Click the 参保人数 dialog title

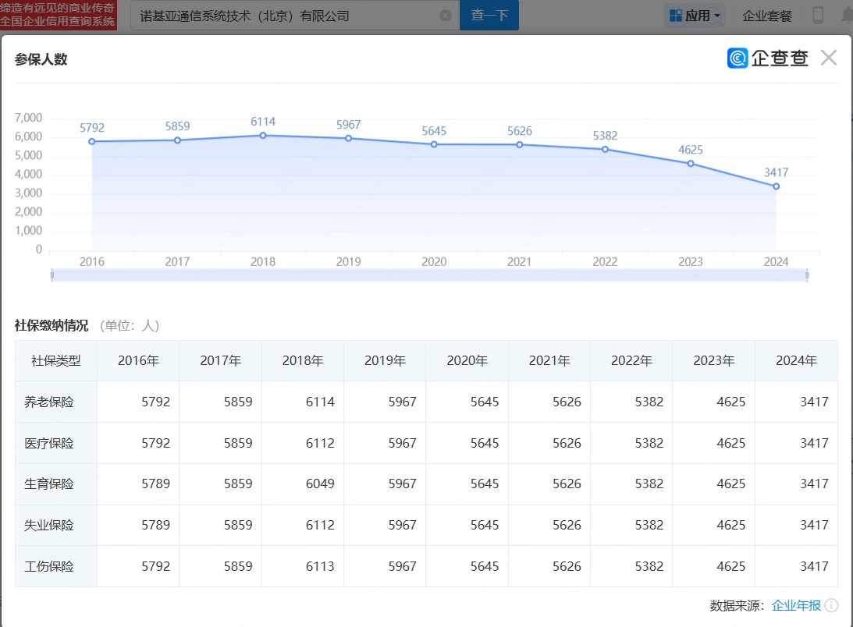41,59
